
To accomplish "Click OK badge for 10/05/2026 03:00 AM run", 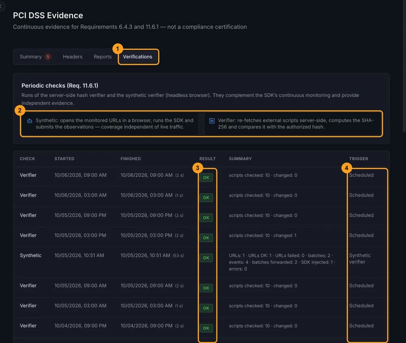I will (x=206, y=308).
